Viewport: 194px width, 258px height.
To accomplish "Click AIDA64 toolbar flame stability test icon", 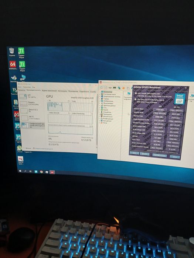I will (123, 88).
